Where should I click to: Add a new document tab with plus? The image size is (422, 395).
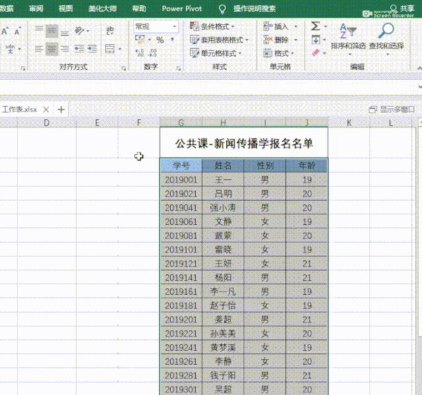tap(61, 109)
